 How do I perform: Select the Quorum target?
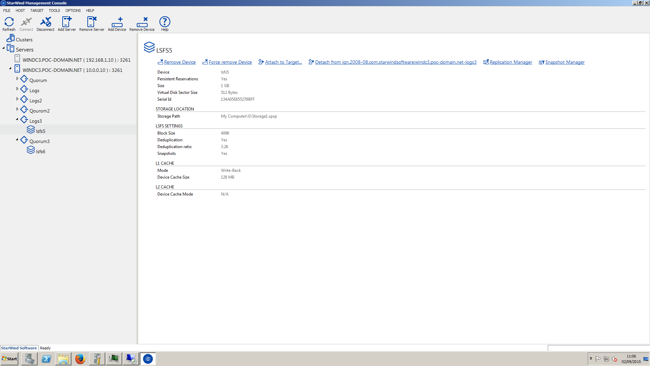pos(38,80)
